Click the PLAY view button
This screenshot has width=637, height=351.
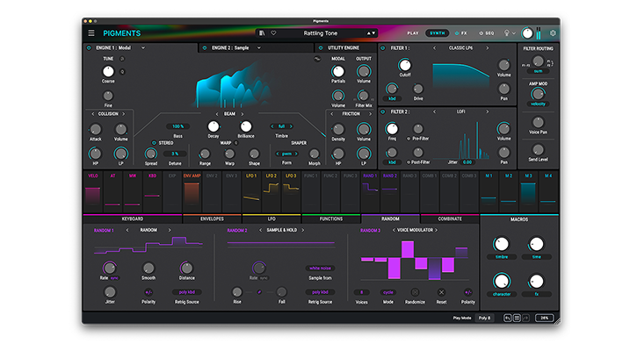tap(413, 33)
